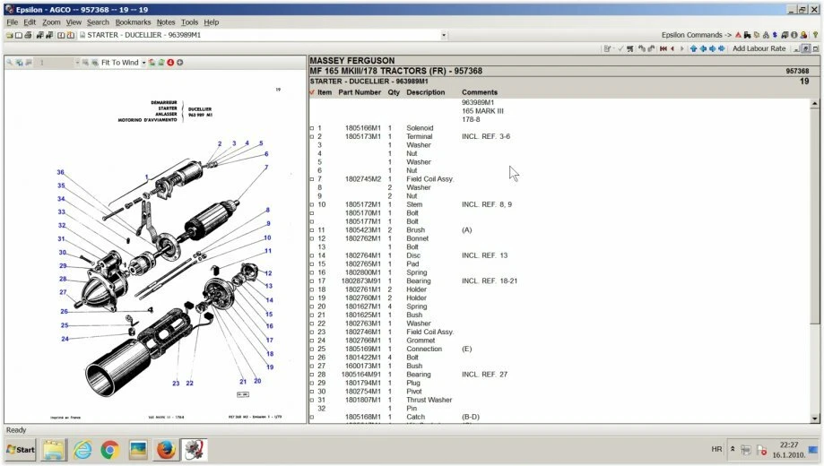Tick the checkbox for item 2 Terminal
Viewport: 824px width, 466px height.
point(312,136)
